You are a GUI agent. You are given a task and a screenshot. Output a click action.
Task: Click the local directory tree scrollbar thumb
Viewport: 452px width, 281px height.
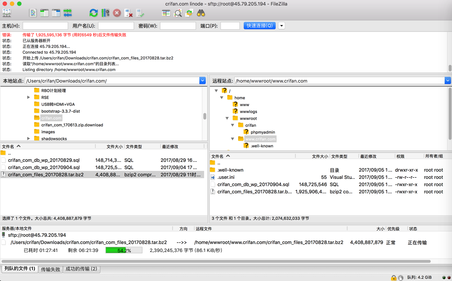205,116
